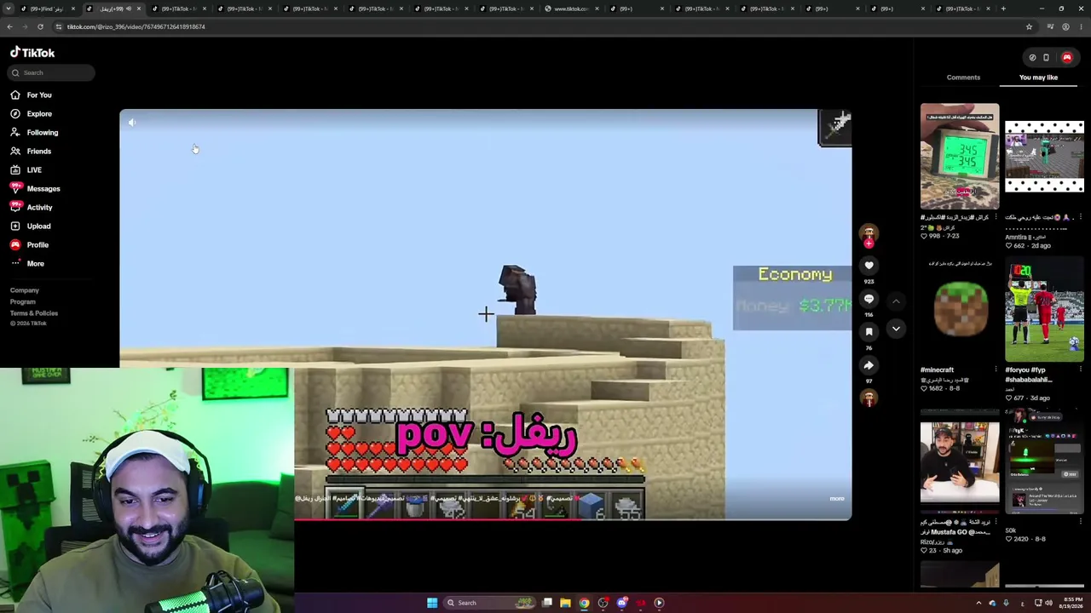Image resolution: width=1091 pixels, height=613 pixels.
Task: Open the Program footer link
Action: (x=23, y=301)
